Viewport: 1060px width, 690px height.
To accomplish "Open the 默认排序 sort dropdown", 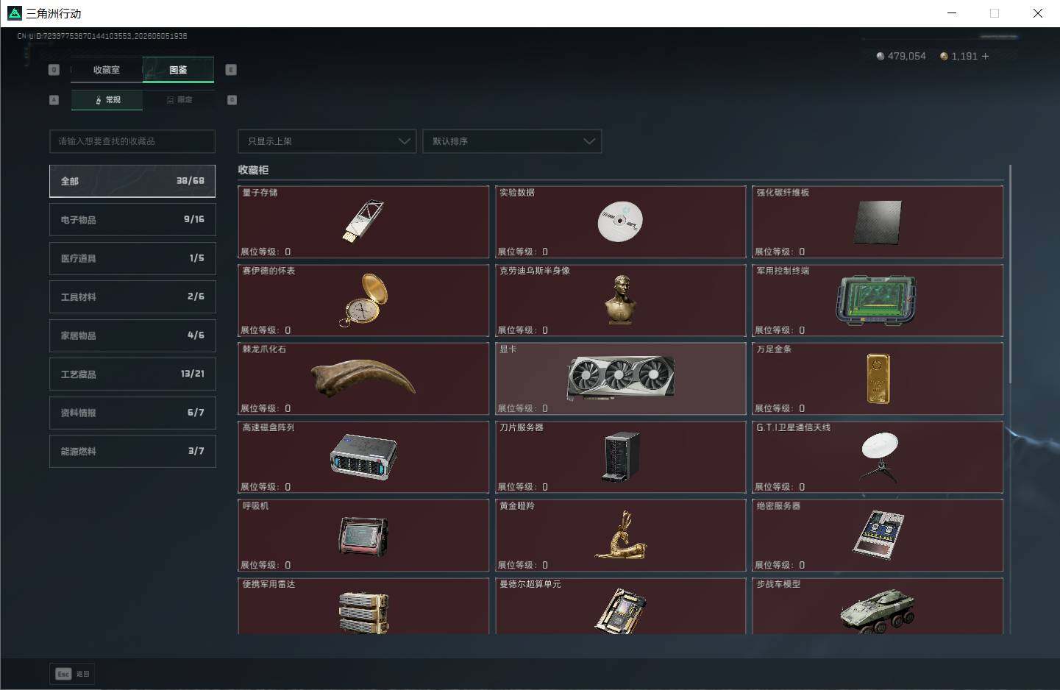I will [512, 141].
